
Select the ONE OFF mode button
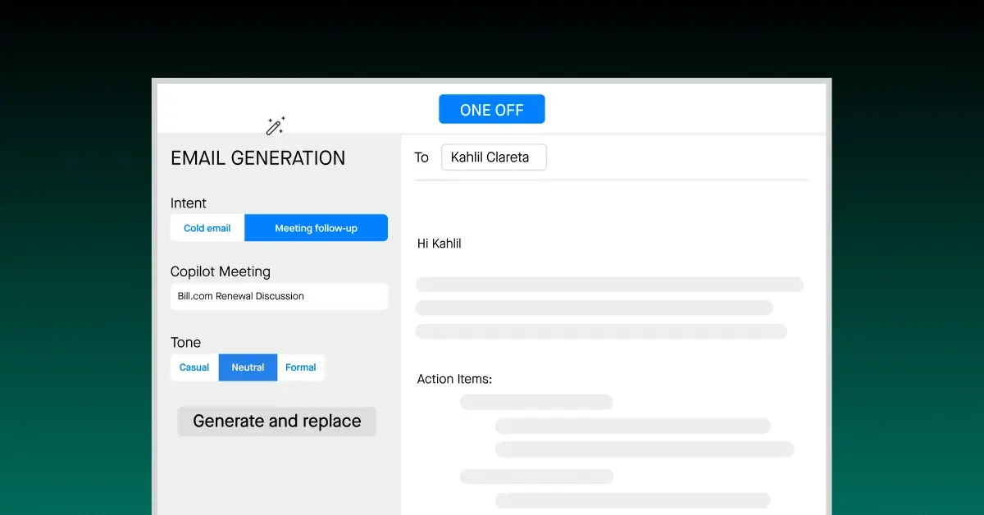(491, 108)
